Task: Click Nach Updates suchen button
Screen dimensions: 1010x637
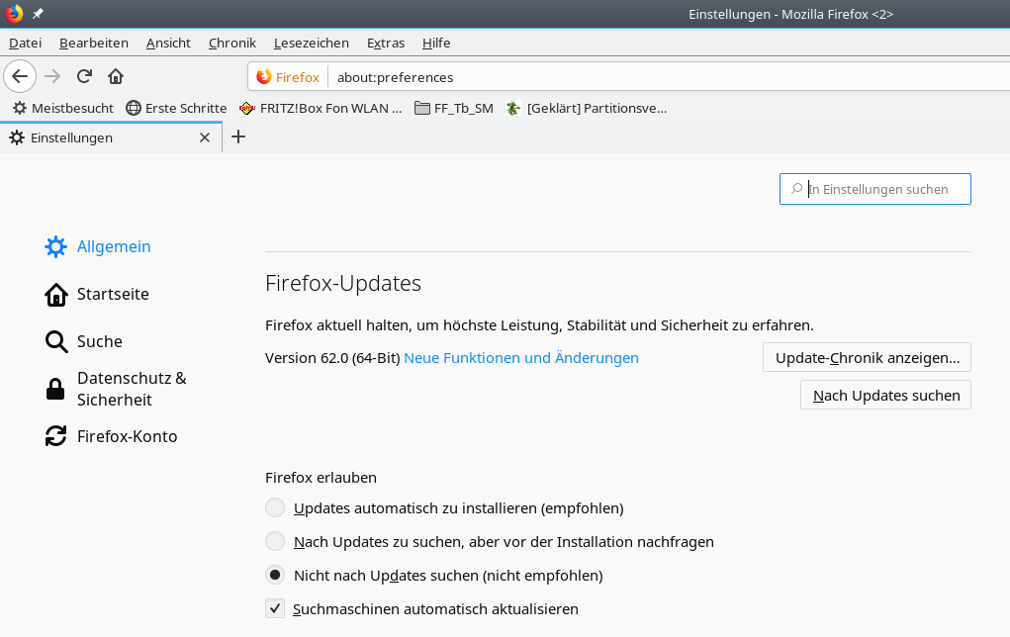Action: (x=885, y=396)
